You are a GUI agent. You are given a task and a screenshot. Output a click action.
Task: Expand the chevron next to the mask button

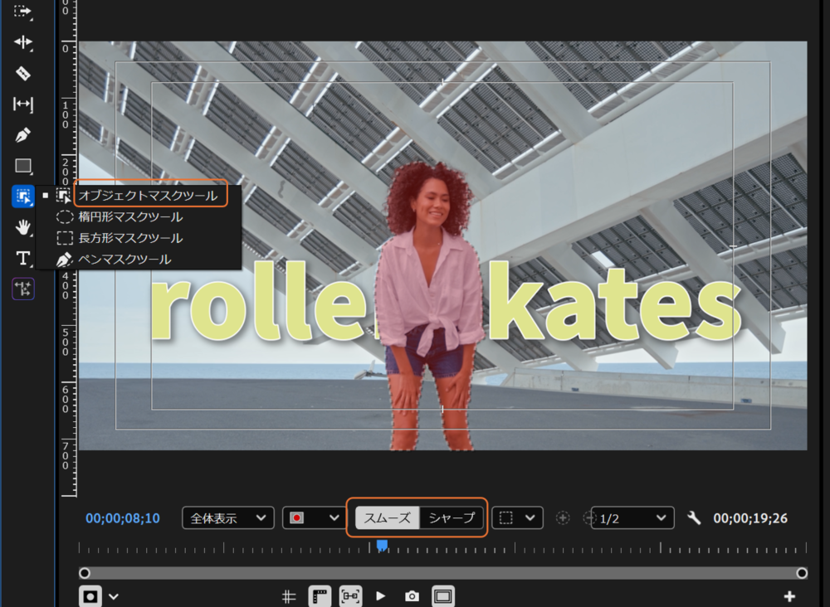pos(114,597)
